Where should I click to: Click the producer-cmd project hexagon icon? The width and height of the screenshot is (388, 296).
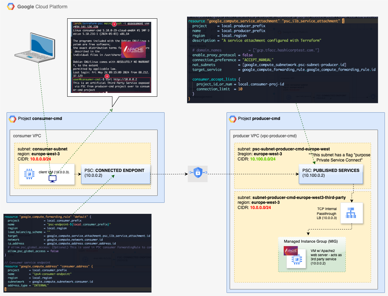[232, 119]
